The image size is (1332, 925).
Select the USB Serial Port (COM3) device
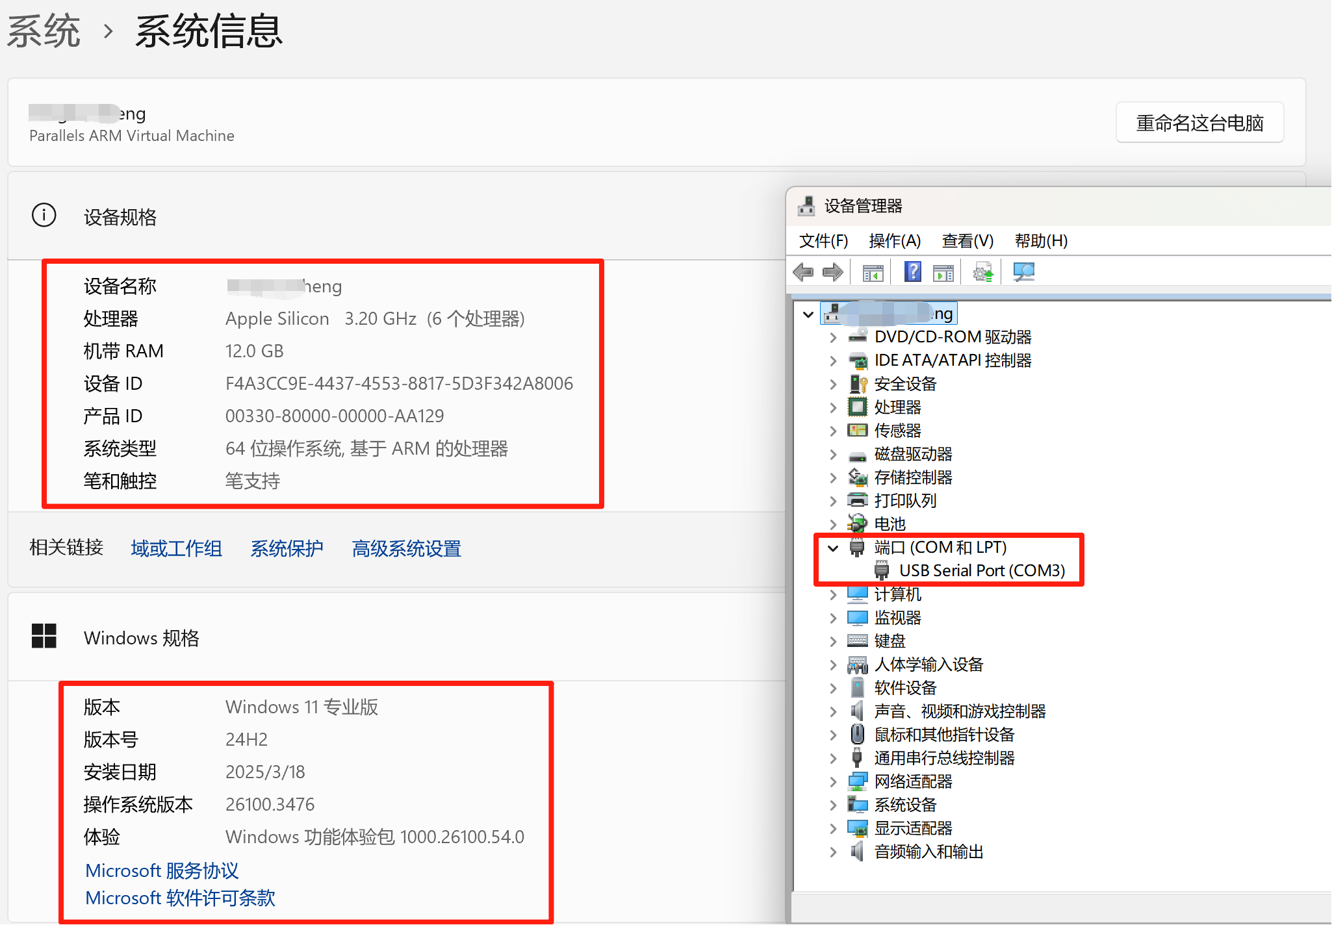[x=981, y=570]
